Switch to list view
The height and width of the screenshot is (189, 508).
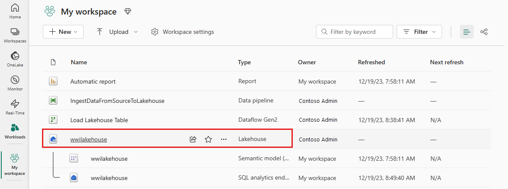coord(466,32)
